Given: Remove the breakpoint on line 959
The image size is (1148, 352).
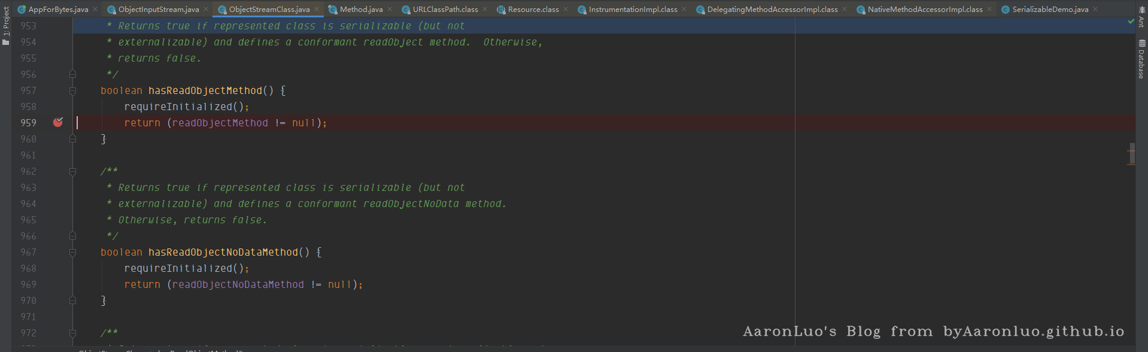Looking at the screenshot, I should [x=58, y=123].
